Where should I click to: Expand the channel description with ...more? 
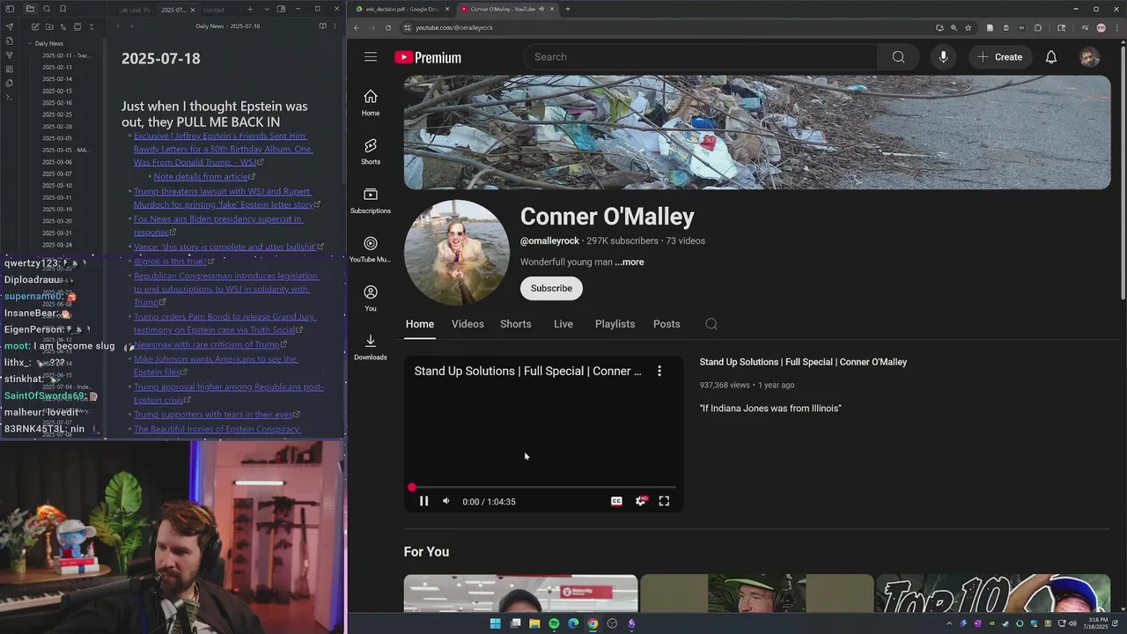point(630,262)
